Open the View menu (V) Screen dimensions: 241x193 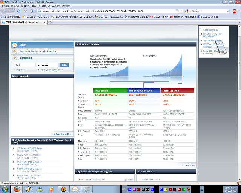click(25, 6)
